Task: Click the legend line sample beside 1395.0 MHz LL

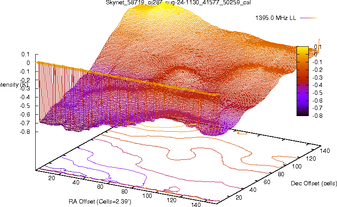Action: coord(309,18)
